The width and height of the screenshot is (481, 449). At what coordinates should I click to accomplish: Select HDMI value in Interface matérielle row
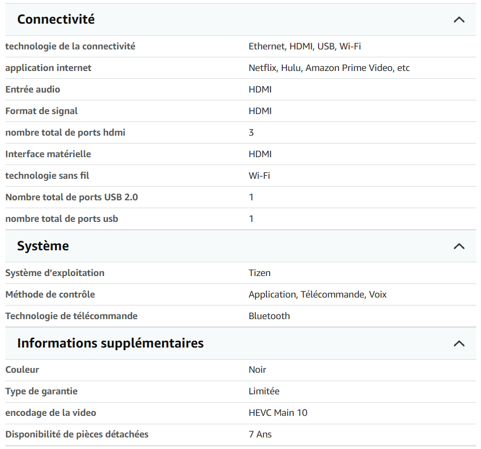(260, 154)
